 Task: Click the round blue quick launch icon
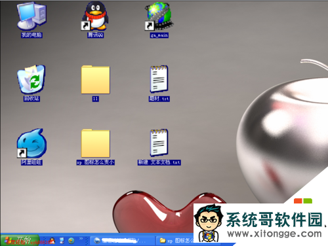click(72, 241)
